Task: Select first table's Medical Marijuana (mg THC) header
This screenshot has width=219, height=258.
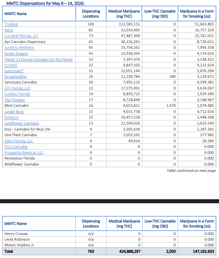Action: tap(124, 14)
